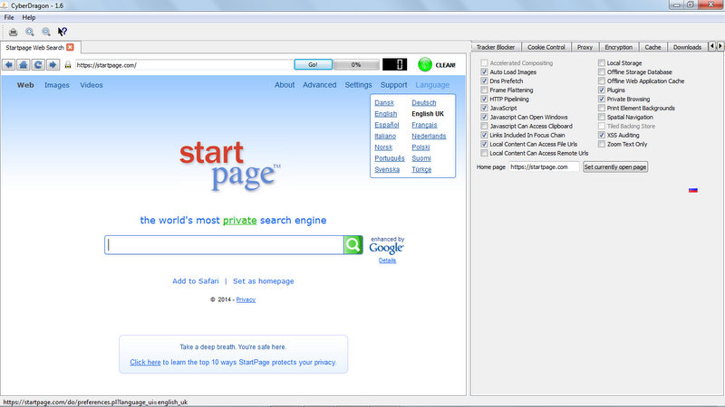Click the green search magnifier button
The image size is (725, 407).
pos(353,245)
